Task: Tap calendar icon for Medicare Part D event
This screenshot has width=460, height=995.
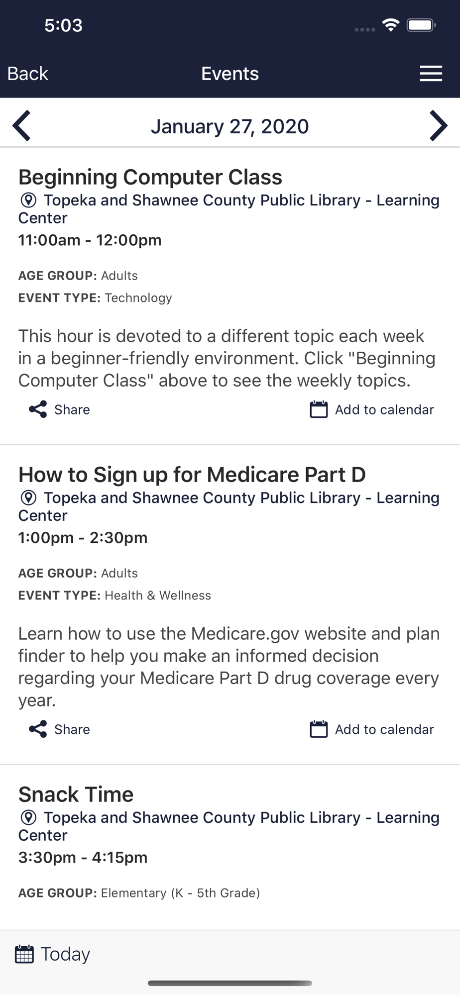Action: click(319, 729)
